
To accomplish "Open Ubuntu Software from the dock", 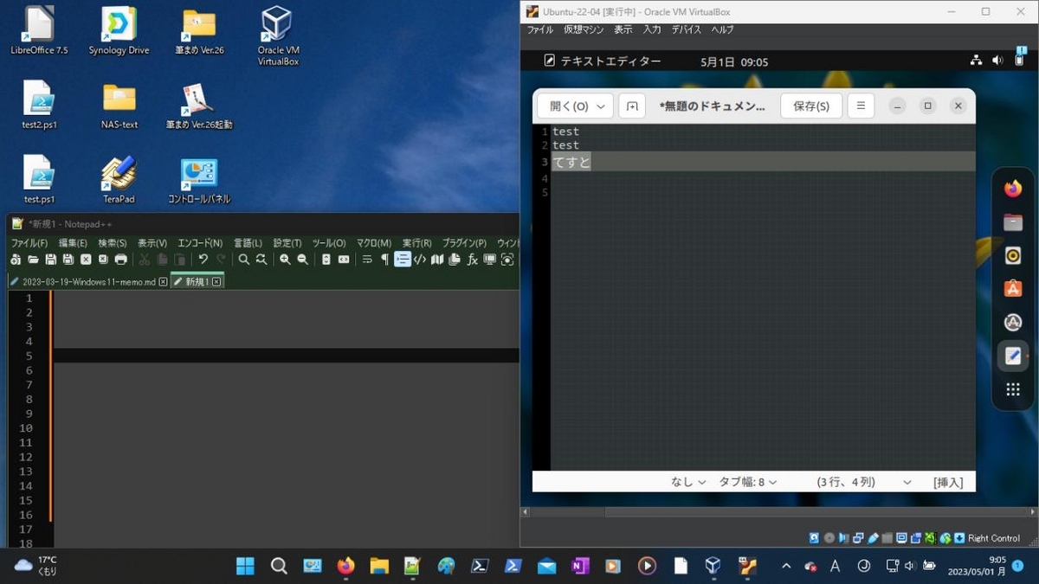I will click(x=1013, y=289).
